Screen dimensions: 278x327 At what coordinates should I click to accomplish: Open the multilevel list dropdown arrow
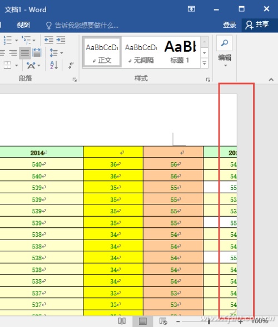34,40
